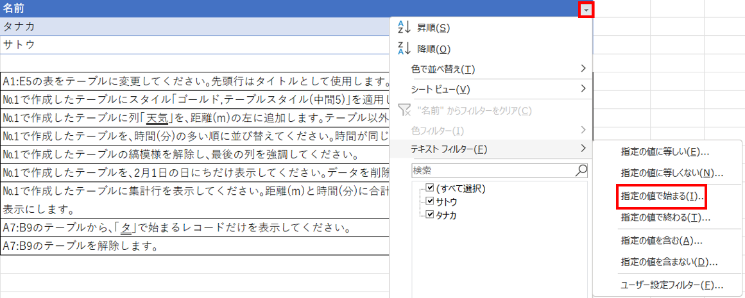The height and width of the screenshot is (298, 745).
Task: Open ユーザー設定フィルター(F)...
Action: point(672,286)
